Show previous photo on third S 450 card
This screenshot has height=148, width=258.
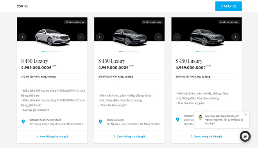coord(177,37)
